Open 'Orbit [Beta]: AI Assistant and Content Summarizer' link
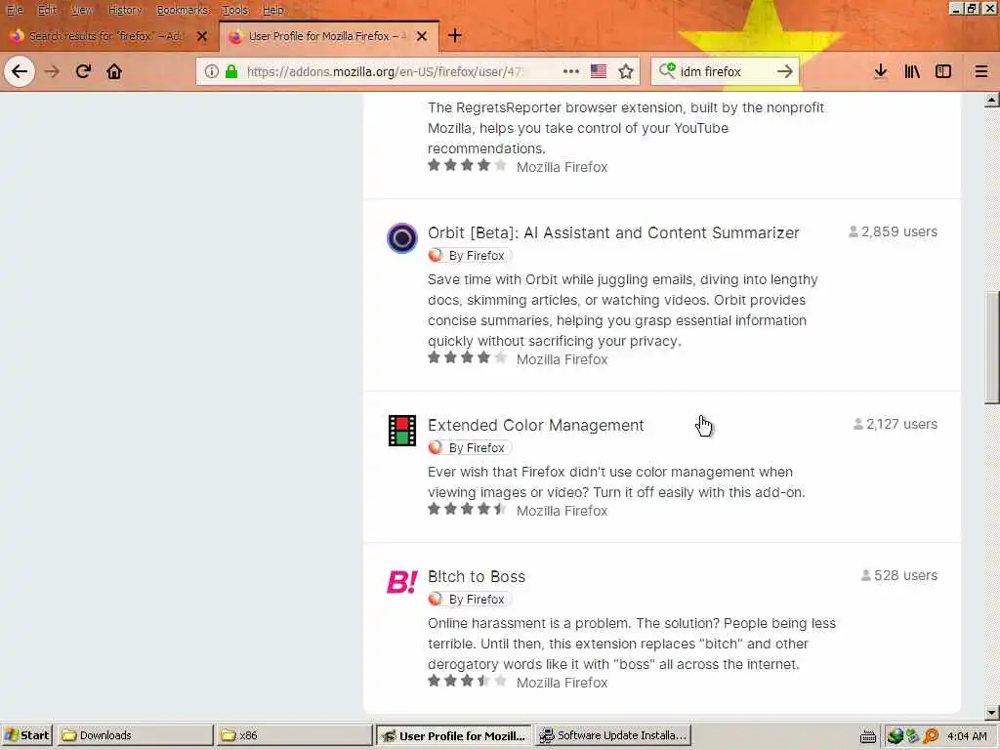This screenshot has width=1000, height=750. tap(613, 232)
